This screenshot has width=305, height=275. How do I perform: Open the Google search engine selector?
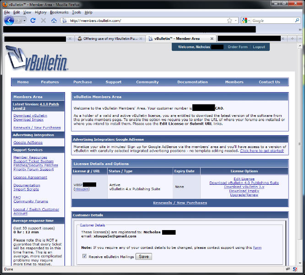point(246,21)
